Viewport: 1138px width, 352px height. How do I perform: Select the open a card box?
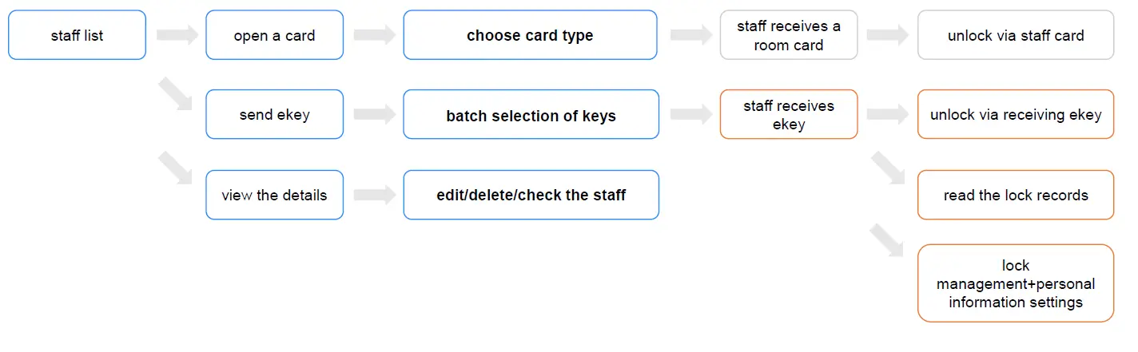pos(274,35)
